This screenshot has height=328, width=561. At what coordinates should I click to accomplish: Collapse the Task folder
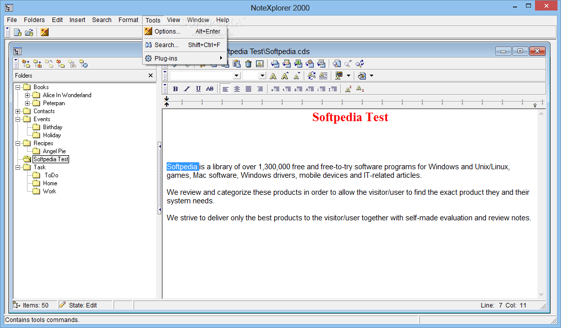point(18,167)
